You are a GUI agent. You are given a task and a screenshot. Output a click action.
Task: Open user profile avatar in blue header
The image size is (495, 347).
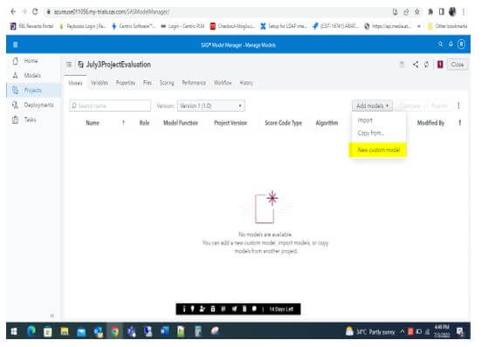click(462, 44)
